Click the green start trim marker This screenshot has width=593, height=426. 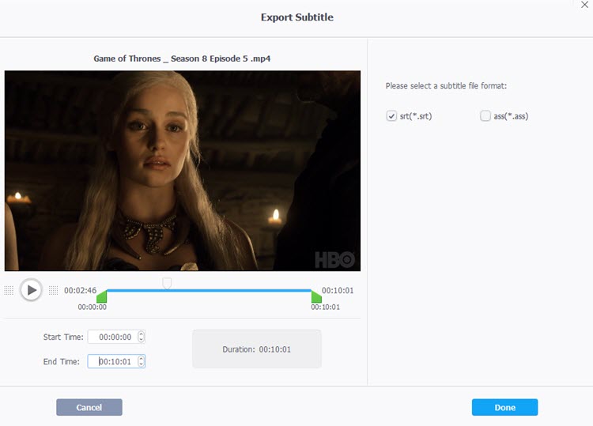tap(101, 296)
